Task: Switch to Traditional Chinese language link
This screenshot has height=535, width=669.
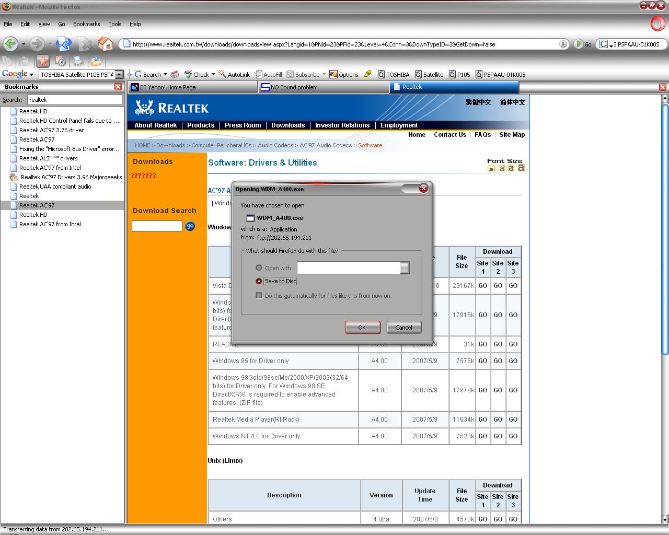Action: tap(478, 102)
